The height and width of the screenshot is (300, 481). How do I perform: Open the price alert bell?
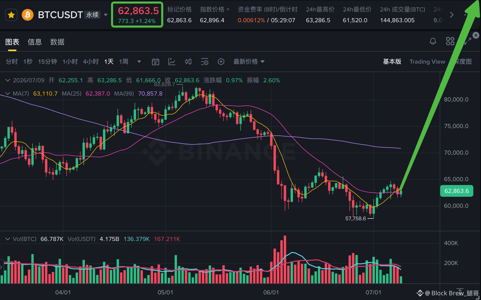click(x=433, y=41)
